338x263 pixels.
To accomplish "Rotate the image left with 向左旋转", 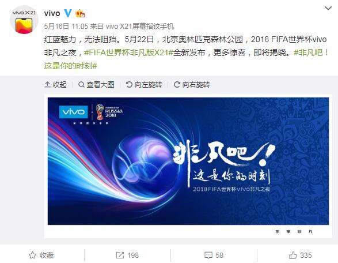I will tap(144, 84).
